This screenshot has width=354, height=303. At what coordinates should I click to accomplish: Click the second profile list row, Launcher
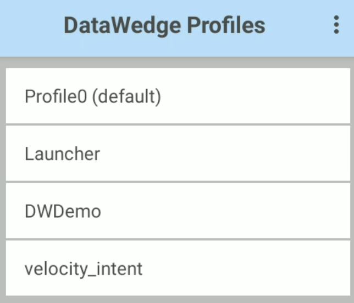[x=177, y=153]
